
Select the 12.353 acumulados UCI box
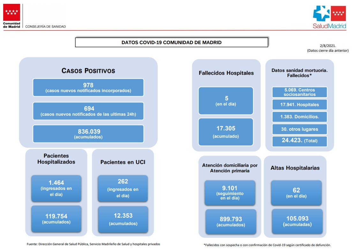[123, 219]
